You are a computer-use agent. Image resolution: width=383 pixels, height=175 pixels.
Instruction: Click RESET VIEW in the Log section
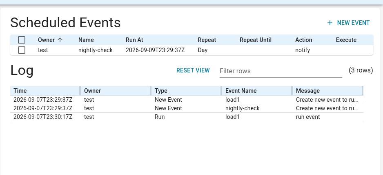tap(193, 70)
